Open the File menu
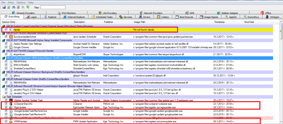Image resolution: width=283 pixels, height=124 pixels. coord(3,3)
